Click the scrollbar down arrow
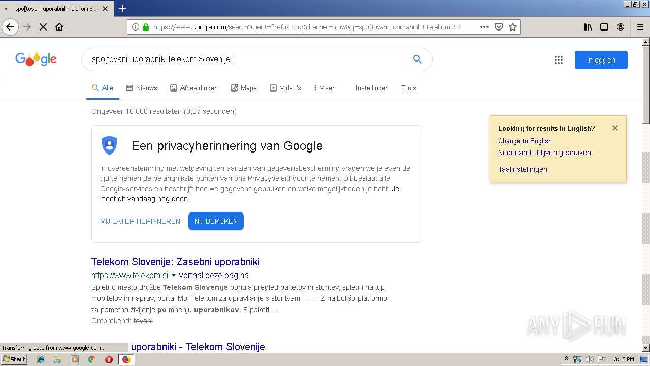 tap(646, 348)
